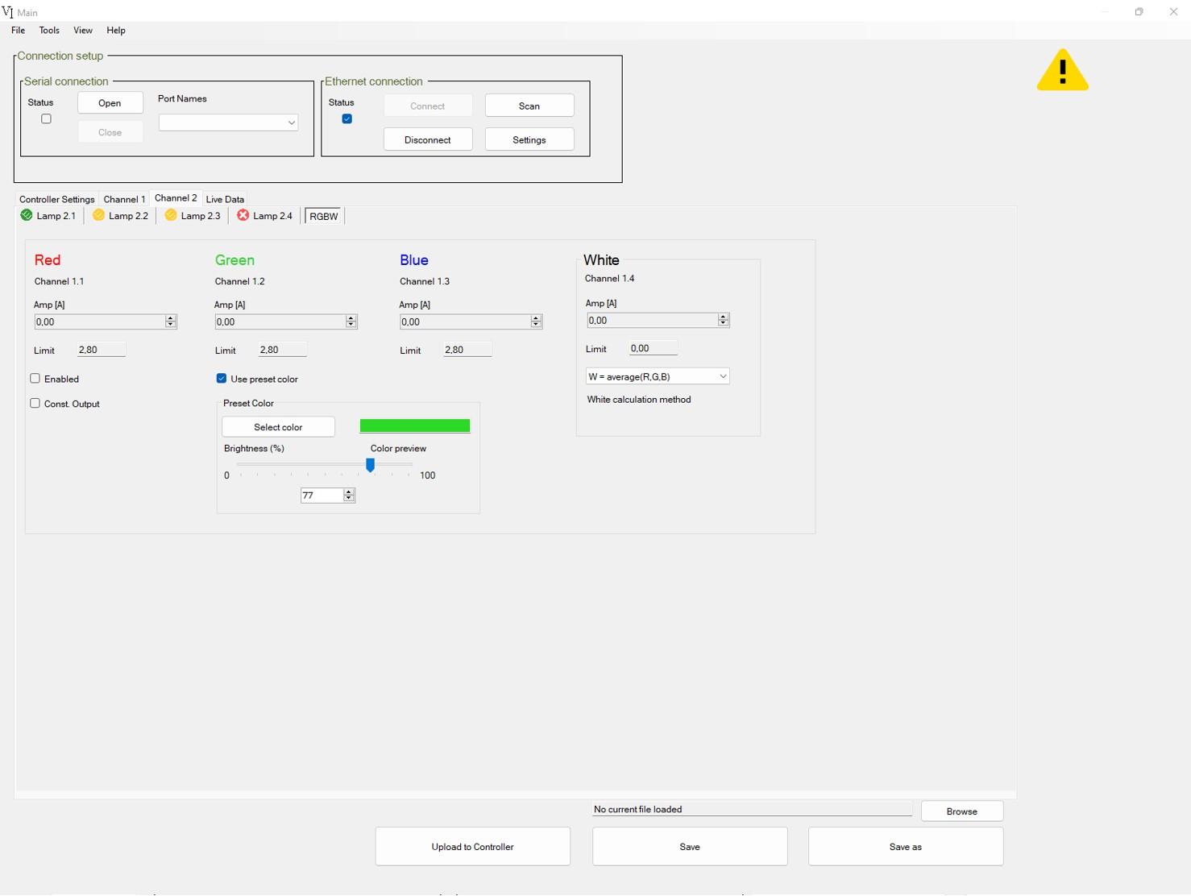Click the Lamp 2.3 yellow status icon
This screenshot has height=896, width=1191.
coord(171,215)
